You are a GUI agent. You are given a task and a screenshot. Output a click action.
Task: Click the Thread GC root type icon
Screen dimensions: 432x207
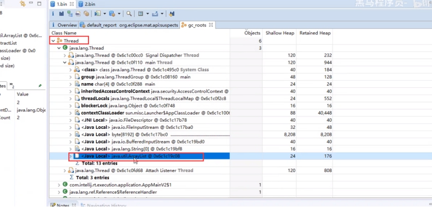tap(60, 41)
